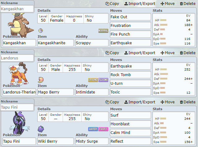Move the Kangaskhan set
This screenshot has height=147, width=198.
click(x=168, y=4)
